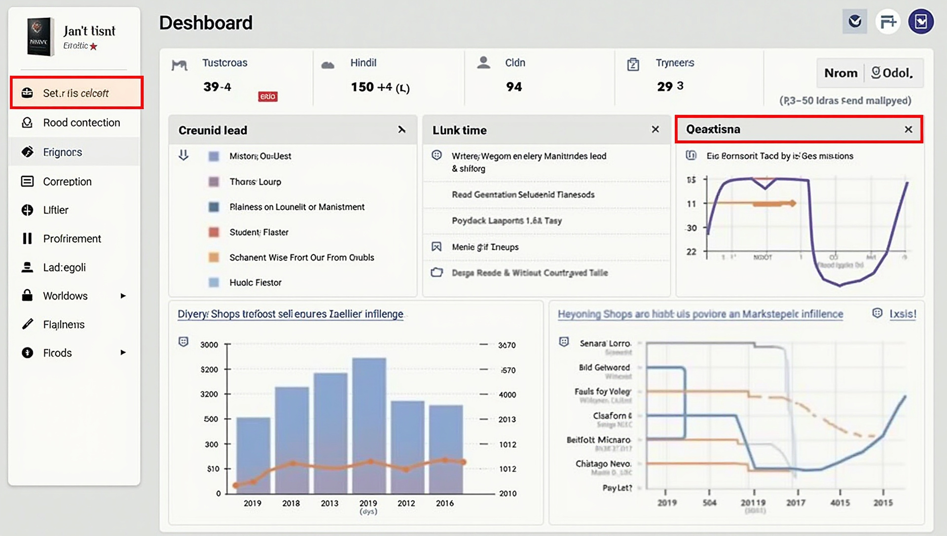Toggle the square beside Thars Lourp
This screenshot has height=536, width=947.
coord(214,182)
